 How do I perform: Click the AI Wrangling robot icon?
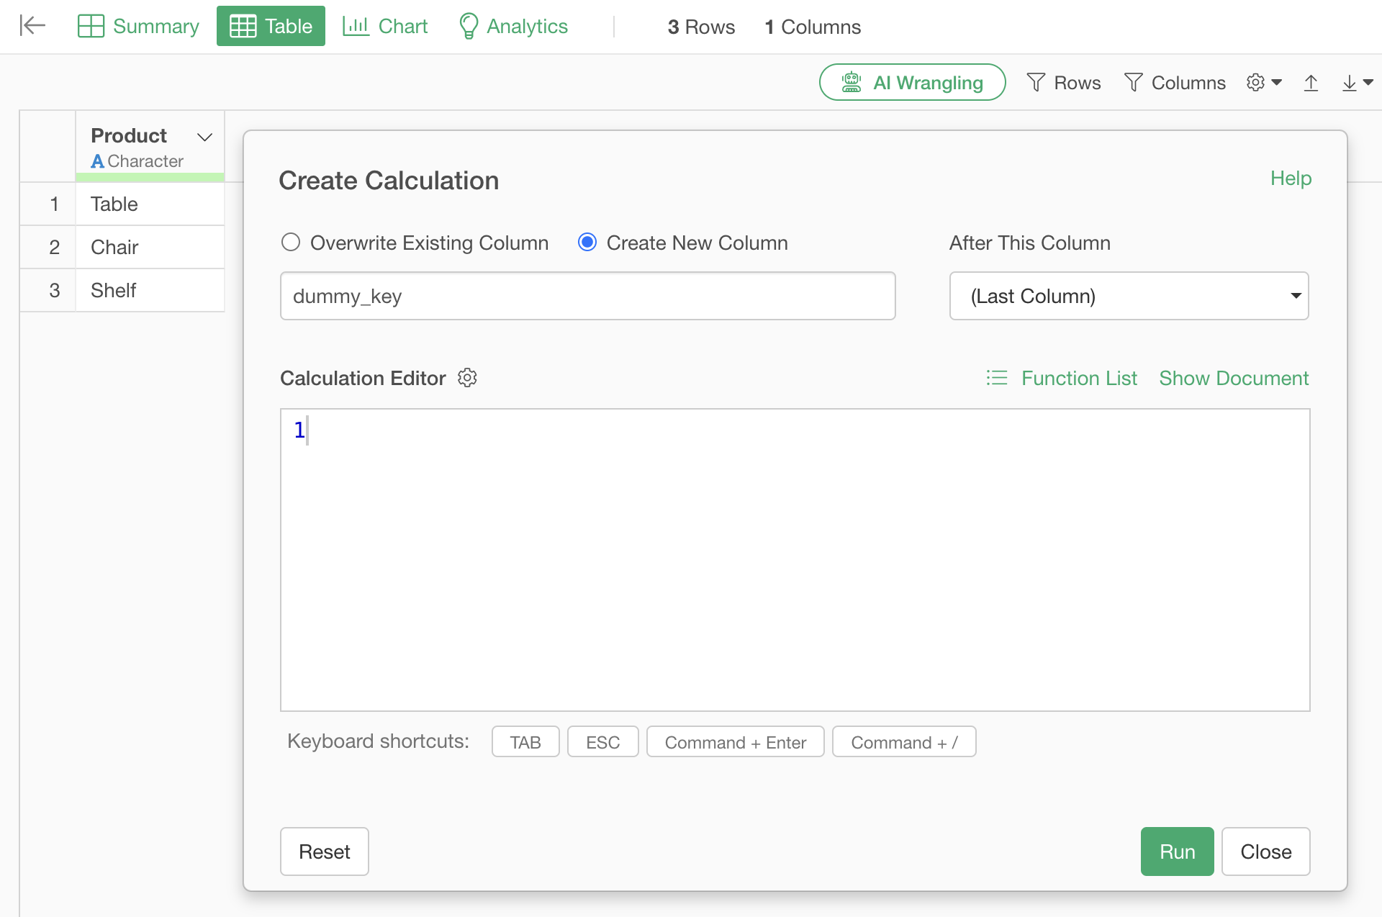(852, 82)
